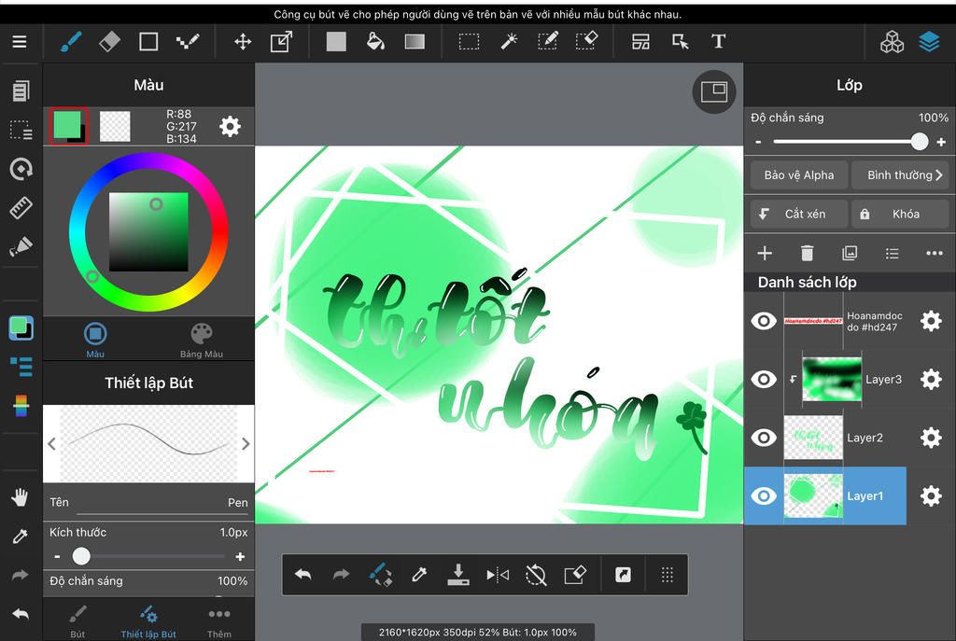Open the materials cubes panel
This screenshot has width=956, height=641.
click(892, 41)
